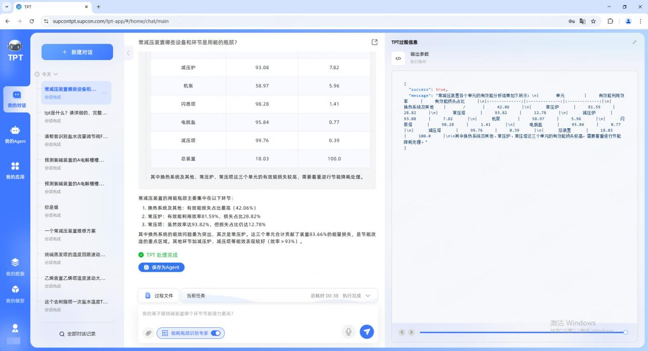This screenshot has height=351, width=648.
Task: Open the Chrome profile avatar
Action: tap(628, 21)
